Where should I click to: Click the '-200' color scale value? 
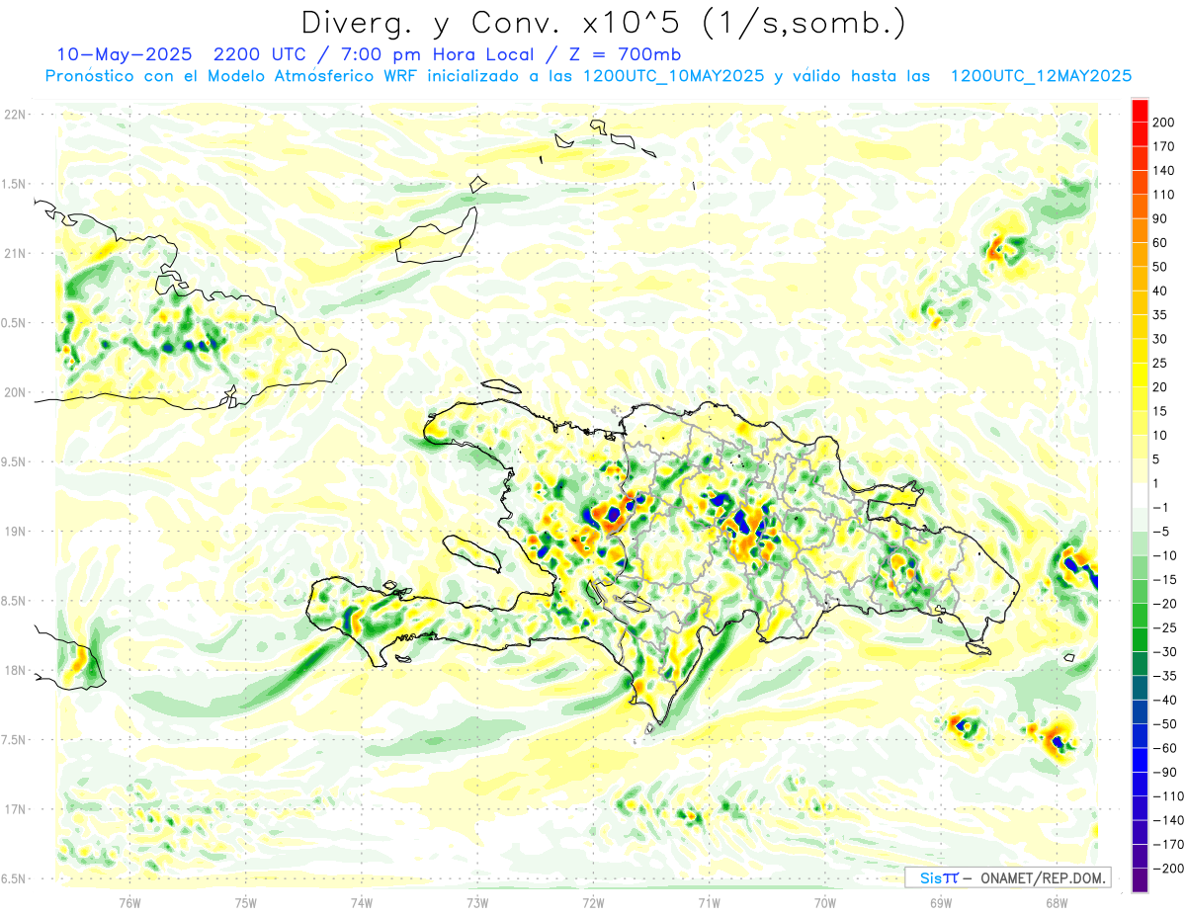(1167, 868)
